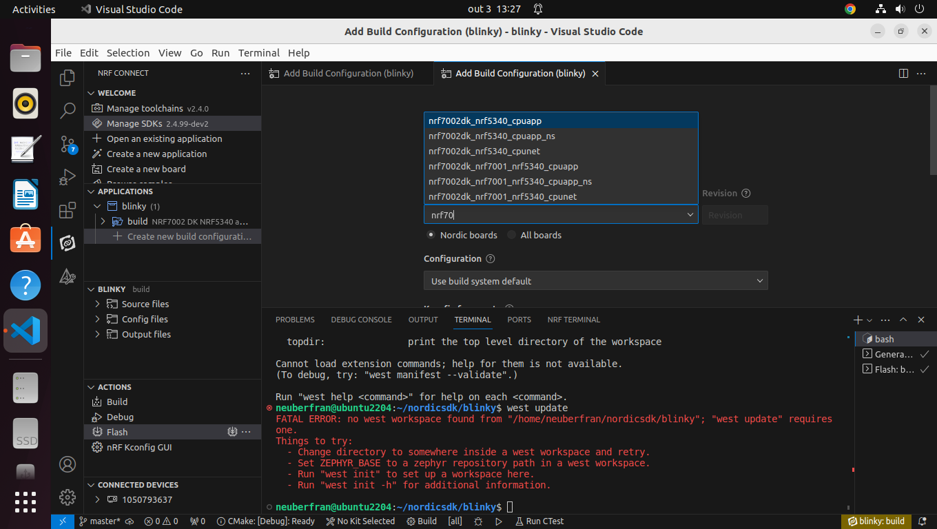Open the File menu
The image size is (937, 529).
pos(63,53)
